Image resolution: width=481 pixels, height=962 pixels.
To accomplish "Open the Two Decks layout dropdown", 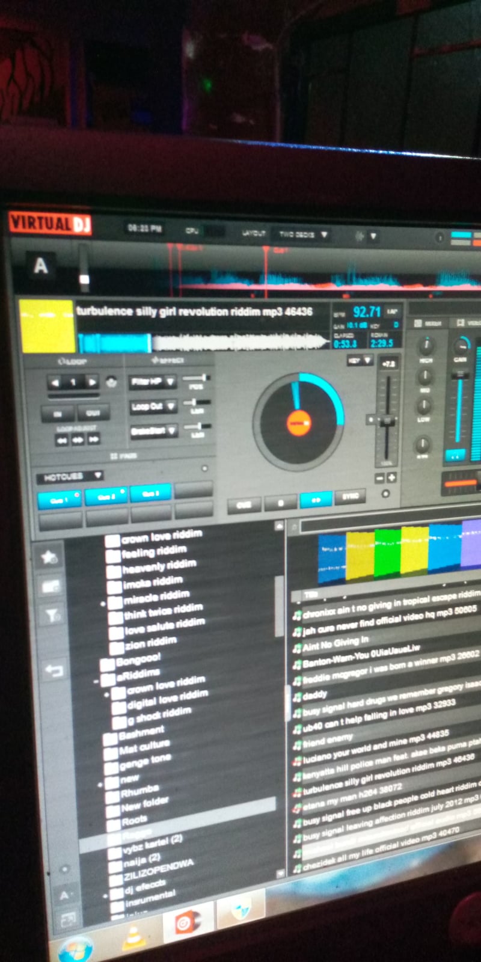I will coord(303,234).
